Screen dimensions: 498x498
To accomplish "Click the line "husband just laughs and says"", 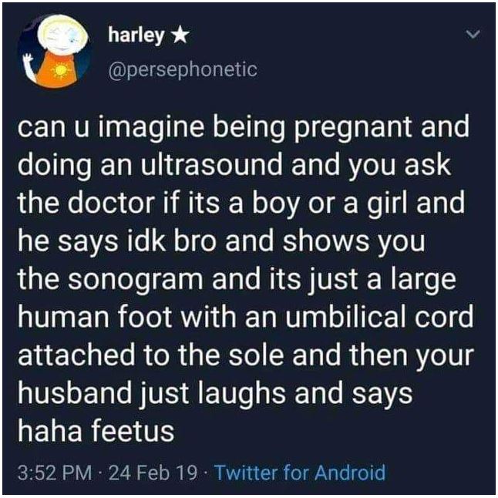I will 215,394.
